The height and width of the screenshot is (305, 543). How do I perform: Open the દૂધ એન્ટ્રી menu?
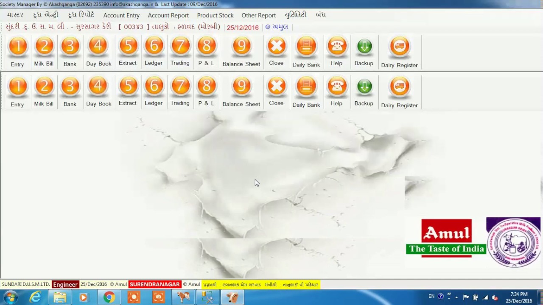click(x=46, y=15)
